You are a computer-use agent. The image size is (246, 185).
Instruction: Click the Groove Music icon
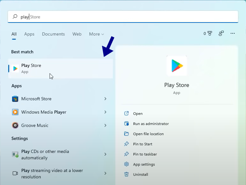[15, 125]
